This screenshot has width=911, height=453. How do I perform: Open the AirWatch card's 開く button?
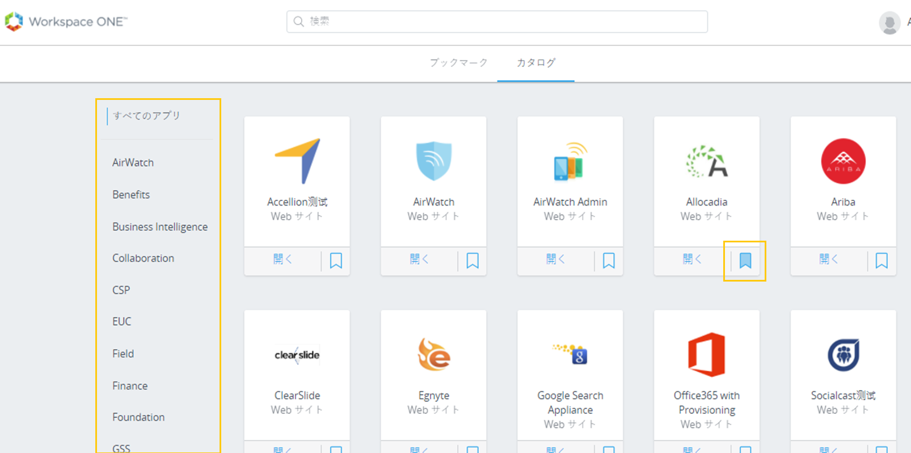[419, 259]
